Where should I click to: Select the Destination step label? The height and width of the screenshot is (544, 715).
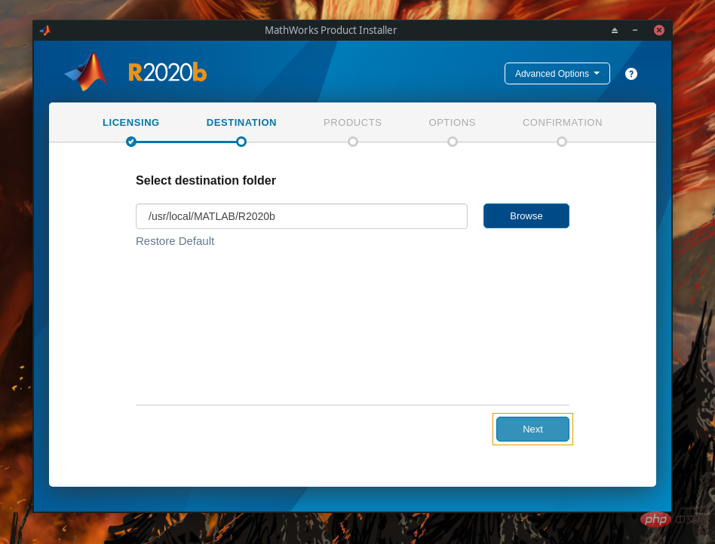(241, 123)
